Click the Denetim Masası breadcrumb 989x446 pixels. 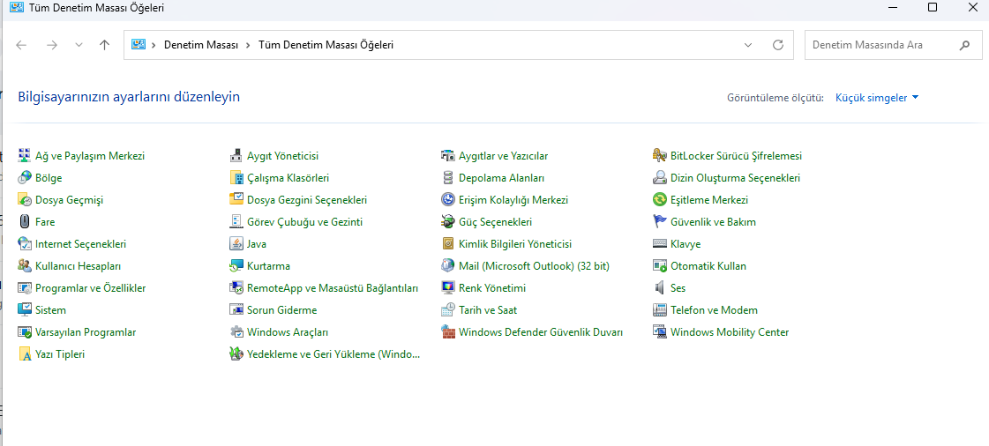pos(201,45)
